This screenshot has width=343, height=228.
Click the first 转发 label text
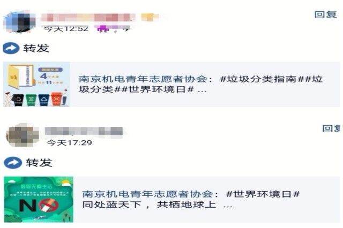click(x=36, y=48)
